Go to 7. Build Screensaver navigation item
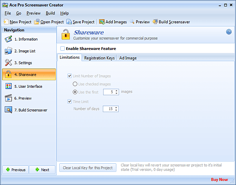Image resolution: width=236 pixels, height=185 pixels. click(29, 110)
